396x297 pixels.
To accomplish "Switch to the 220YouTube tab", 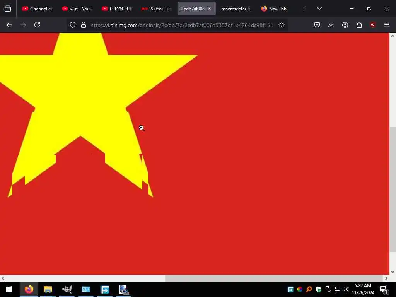I will [x=157, y=9].
